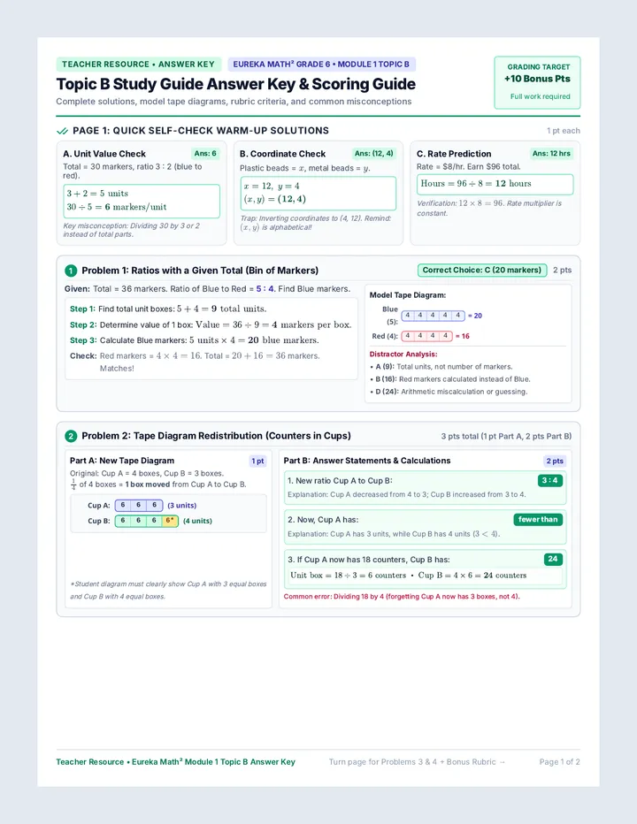Select the EUREKA MATH² GRADE 6 • MODULE 1 TOPIC B badge

tap(321, 65)
